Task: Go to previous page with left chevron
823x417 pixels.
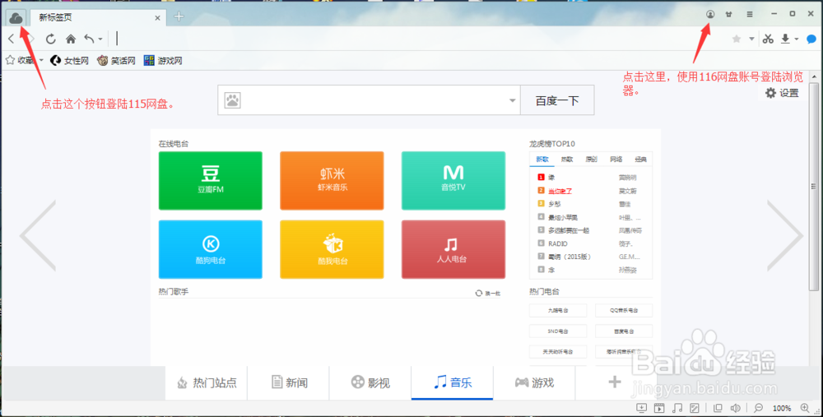Action: [38, 235]
